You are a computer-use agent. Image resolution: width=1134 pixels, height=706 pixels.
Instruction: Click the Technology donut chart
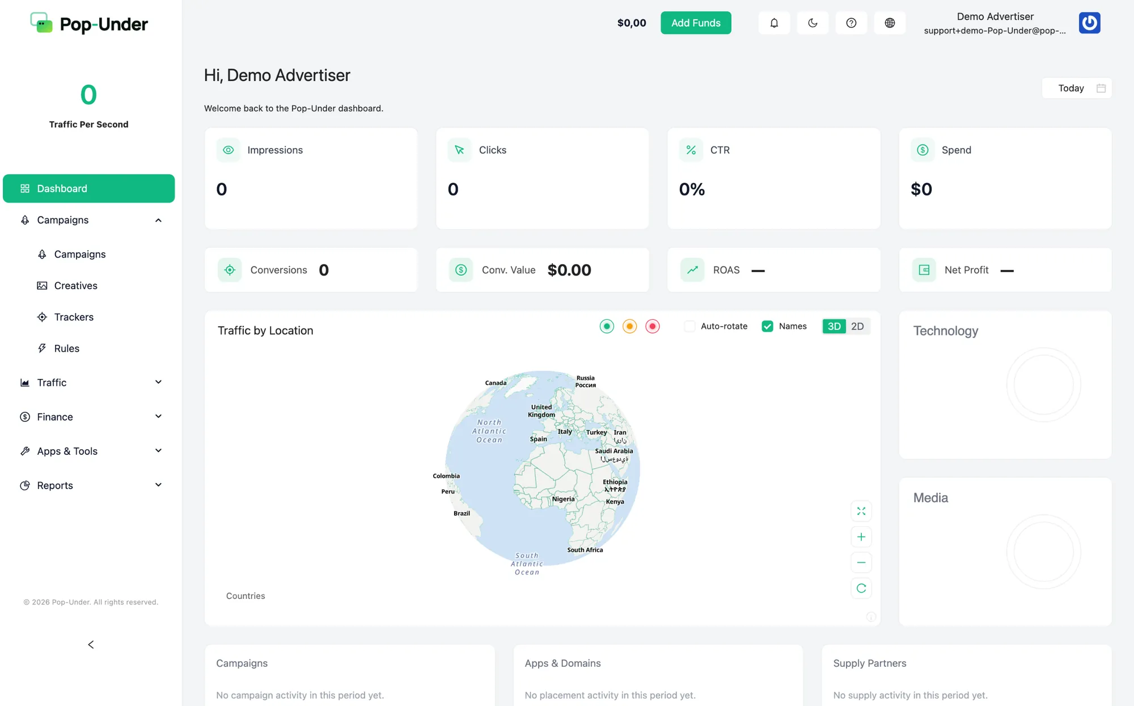(1043, 384)
